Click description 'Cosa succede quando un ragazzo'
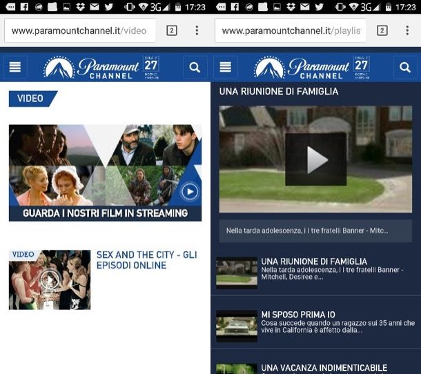The image size is (421, 374). (x=338, y=326)
